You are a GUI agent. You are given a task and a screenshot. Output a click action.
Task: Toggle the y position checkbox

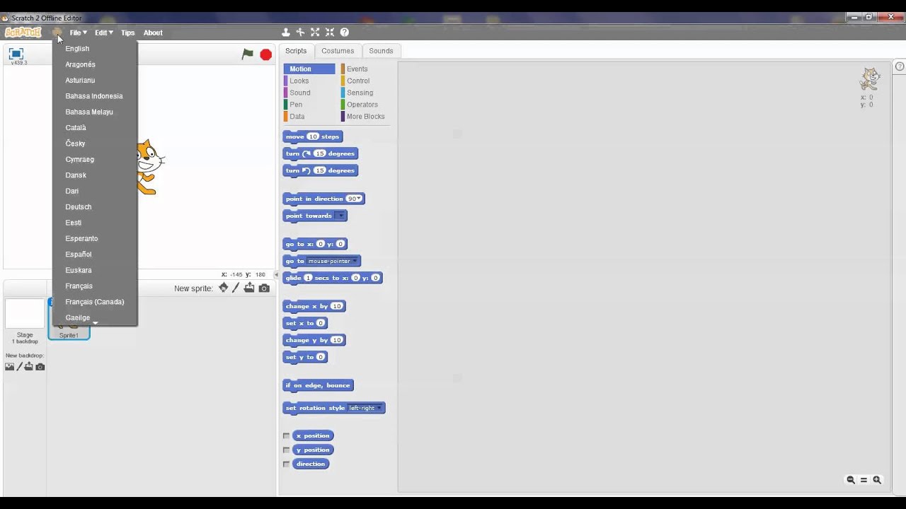286,450
